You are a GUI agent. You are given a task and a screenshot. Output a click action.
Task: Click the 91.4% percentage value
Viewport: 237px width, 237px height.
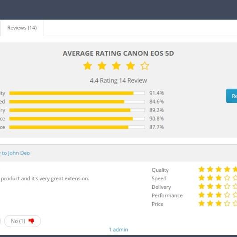tap(157, 93)
